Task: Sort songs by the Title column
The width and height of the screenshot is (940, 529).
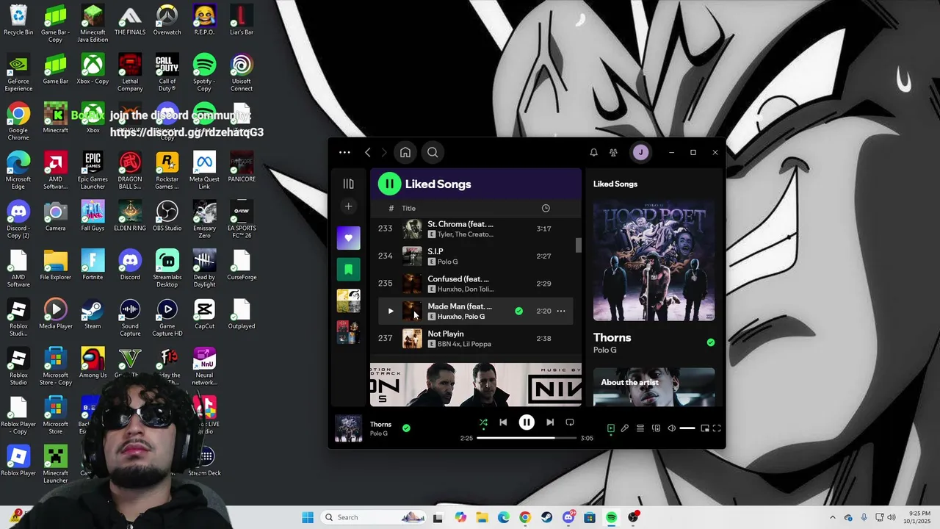Action: (x=408, y=208)
